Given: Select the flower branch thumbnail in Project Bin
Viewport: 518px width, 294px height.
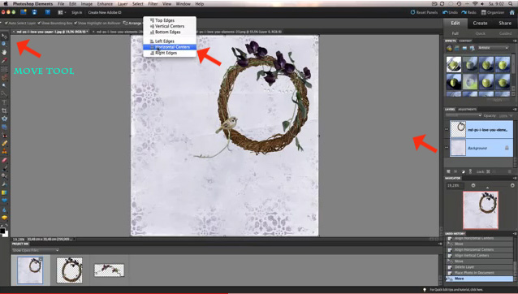Looking at the screenshot, I should [109, 270].
